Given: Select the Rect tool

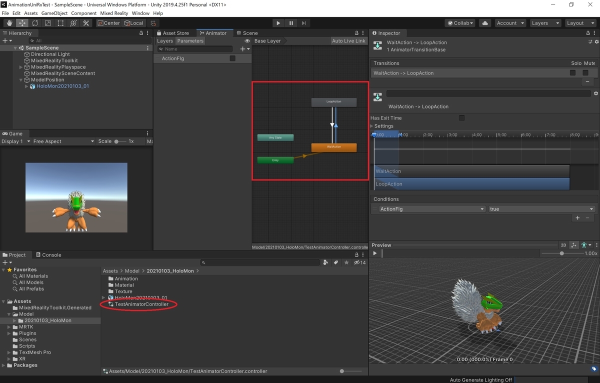Looking at the screenshot, I should [60, 23].
